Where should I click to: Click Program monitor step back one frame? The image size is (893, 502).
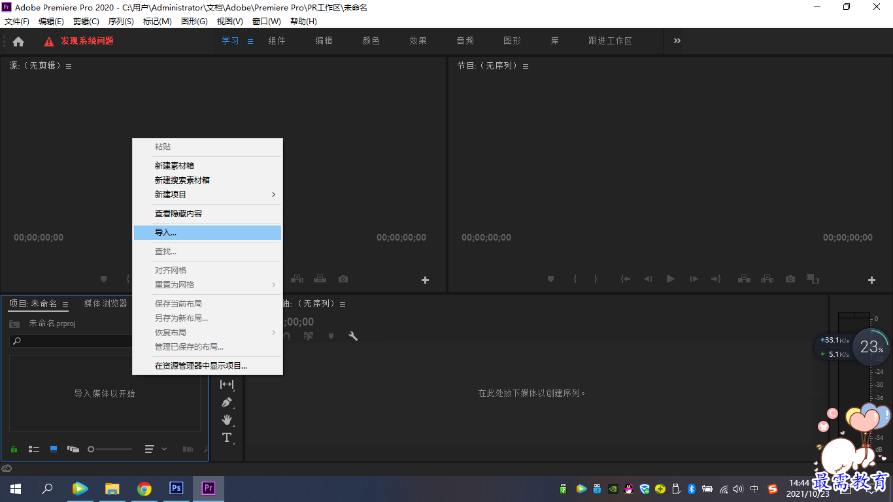click(648, 279)
